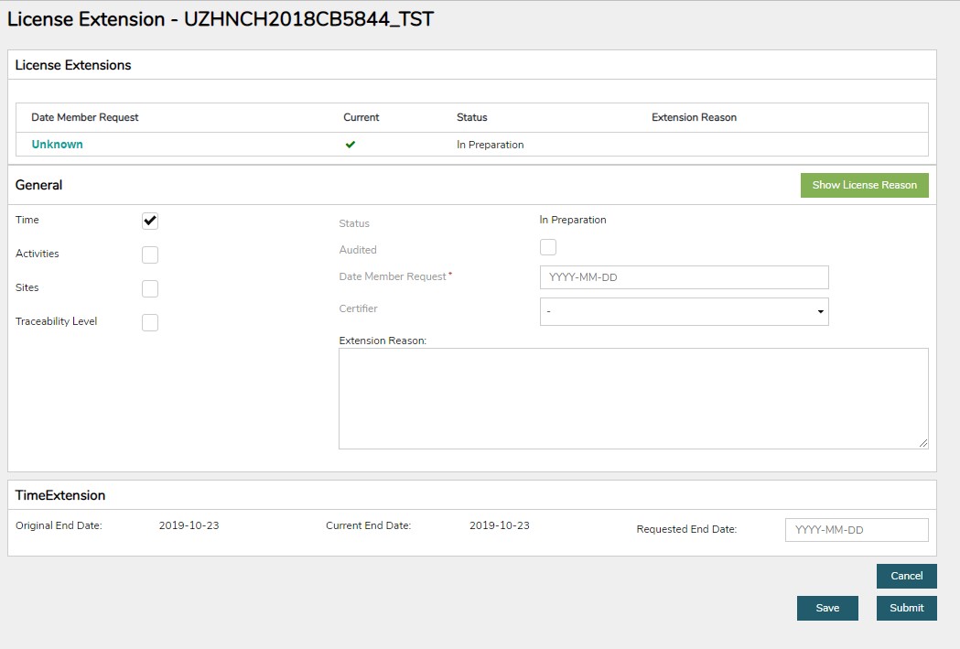Click the Extension Reason column header
The image size is (960, 649).
[x=694, y=117]
